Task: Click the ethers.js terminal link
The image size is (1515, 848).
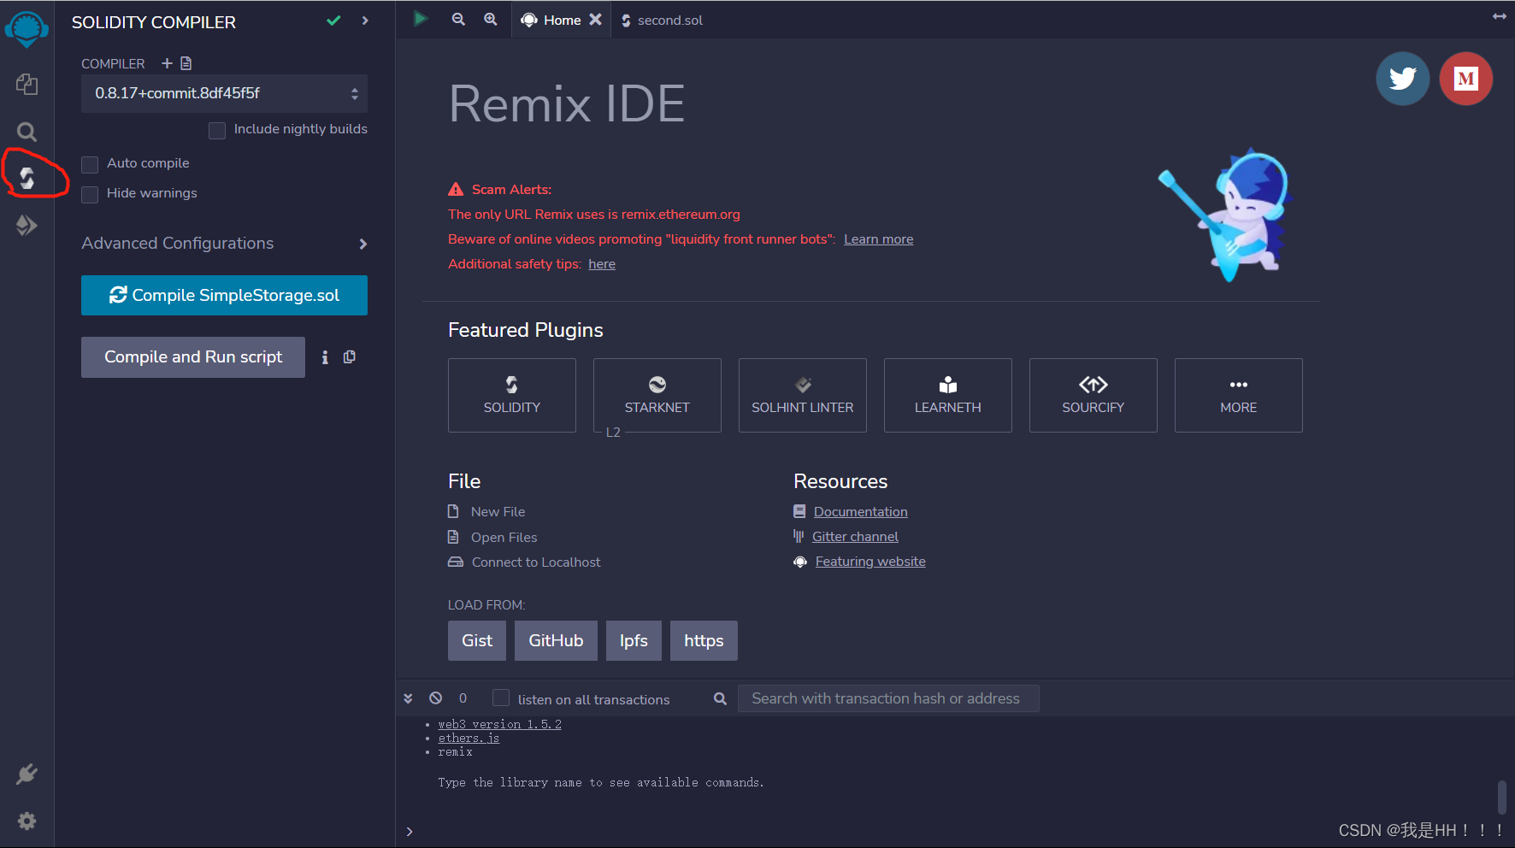Action: pyautogui.click(x=469, y=738)
